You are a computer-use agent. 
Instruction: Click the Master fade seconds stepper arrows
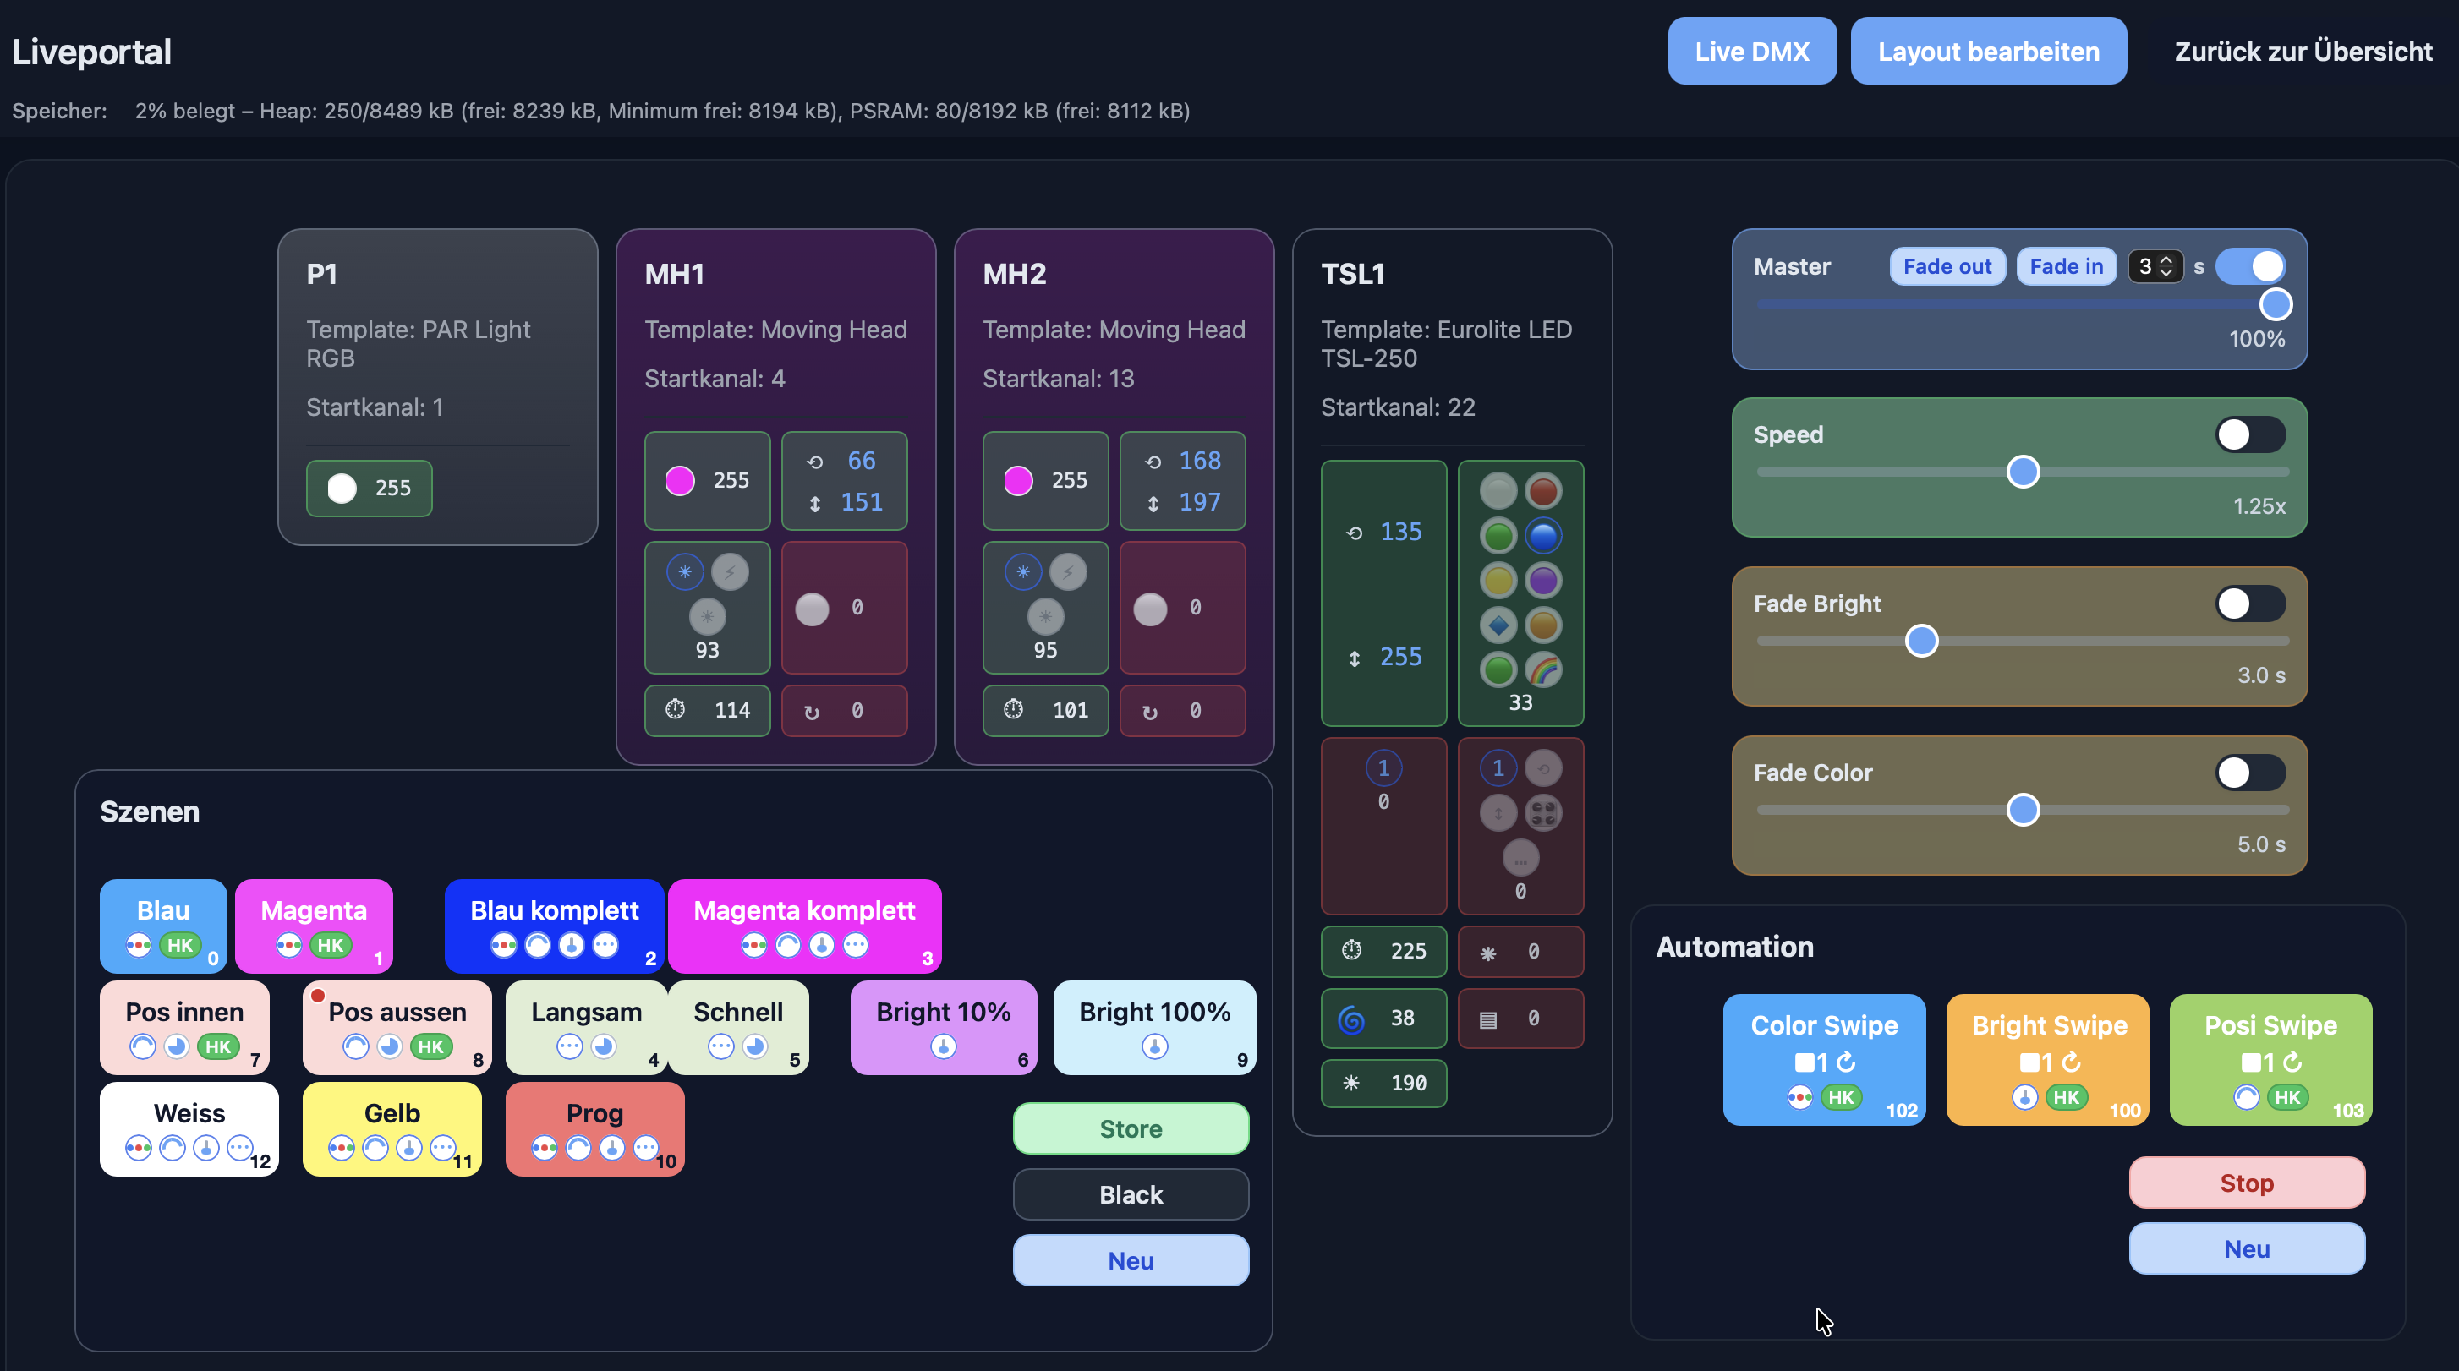click(x=2166, y=266)
